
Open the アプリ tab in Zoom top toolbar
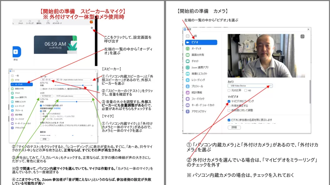coord(48,22)
